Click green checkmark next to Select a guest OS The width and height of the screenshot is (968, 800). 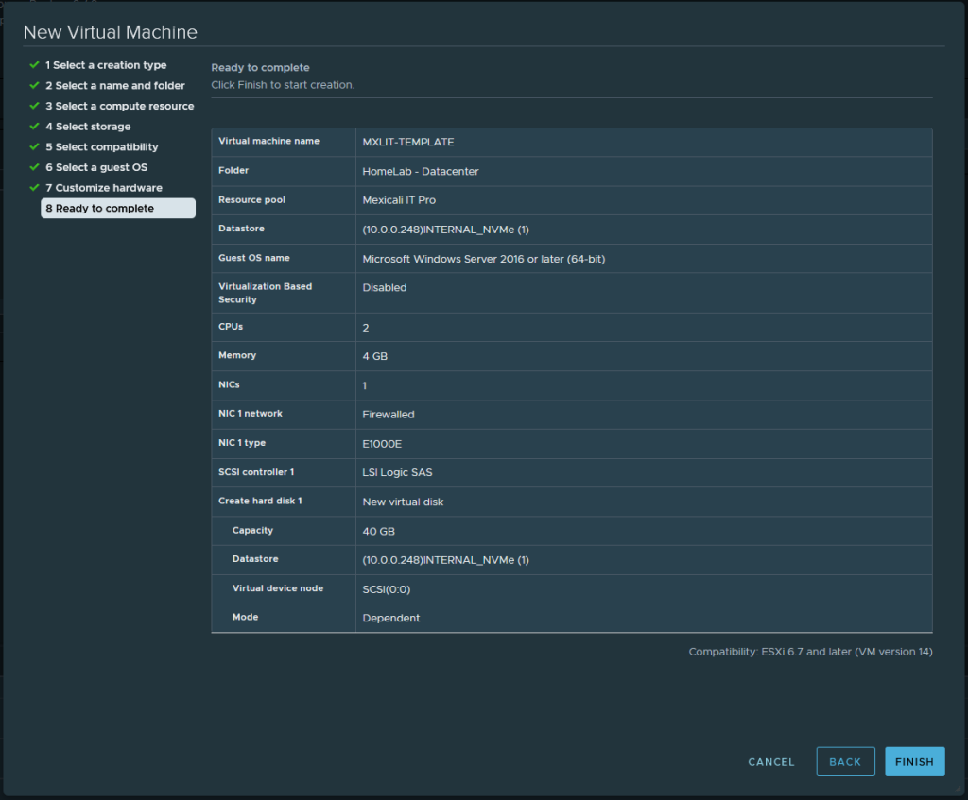(34, 167)
